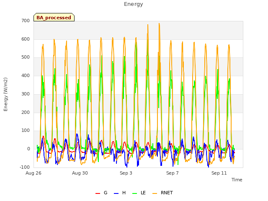Image resolution: width=268 pixels, height=201 pixels.
Task: Toggle the LE series legend entry
Action: coord(139,193)
